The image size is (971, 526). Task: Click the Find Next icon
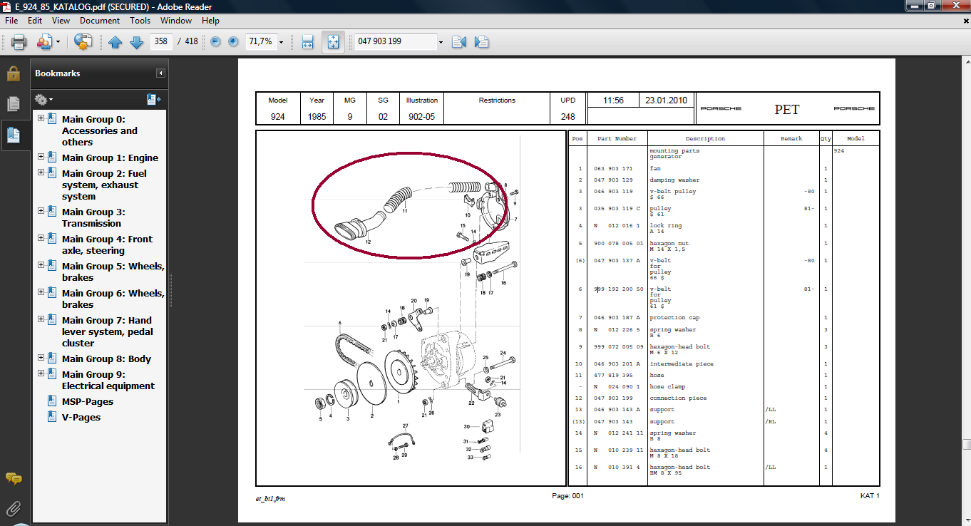coord(481,42)
